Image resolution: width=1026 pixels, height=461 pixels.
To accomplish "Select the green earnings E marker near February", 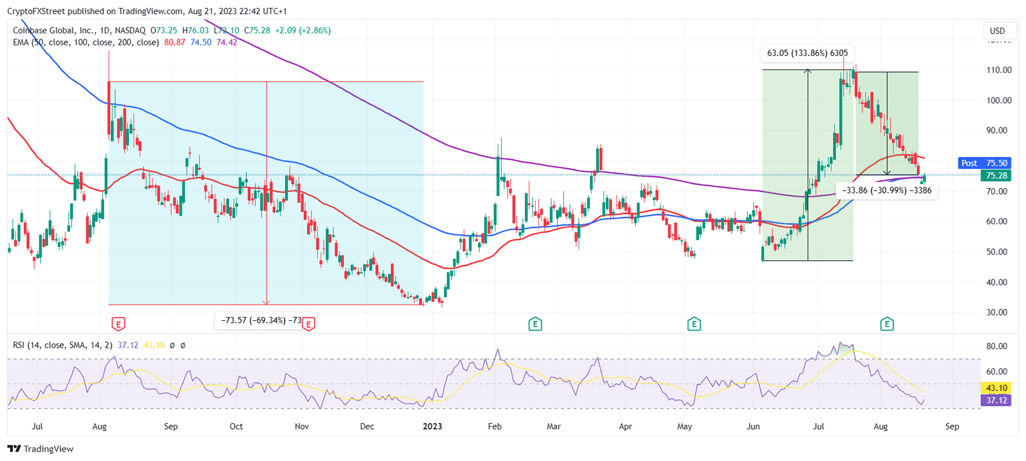I will tap(534, 324).
